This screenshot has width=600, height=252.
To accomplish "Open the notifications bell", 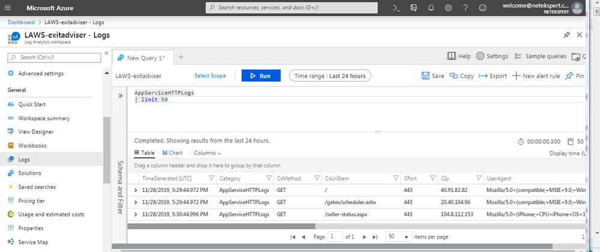I will click(x=431, y=8).
